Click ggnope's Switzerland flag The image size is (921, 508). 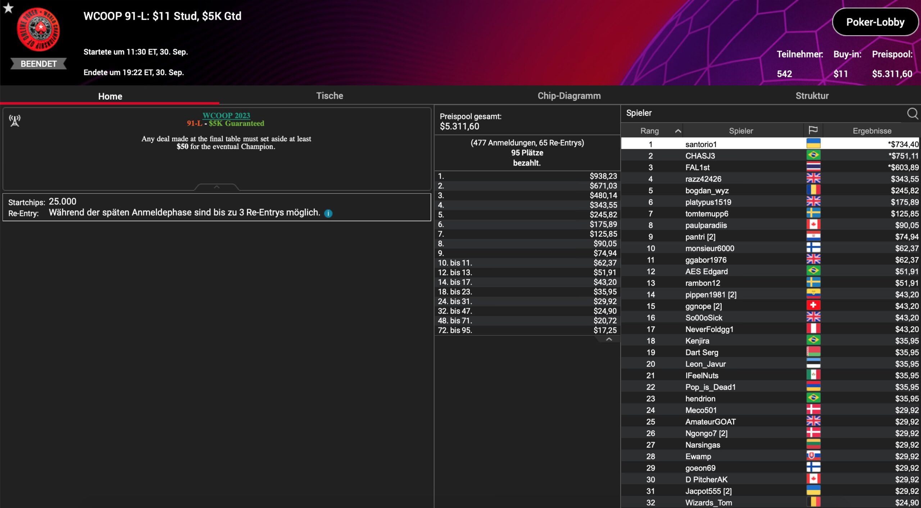click(x=813, y=305)
